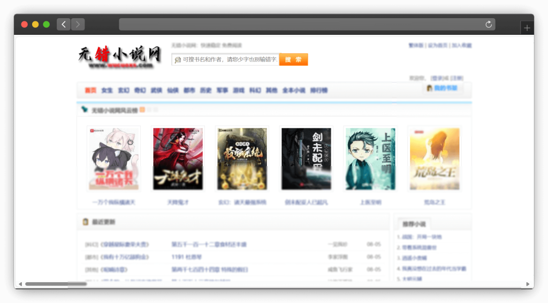This screenshot has height=303, width=548.
Task: Select the 排行榜 ranking menu item
Action: pos(319,90)
